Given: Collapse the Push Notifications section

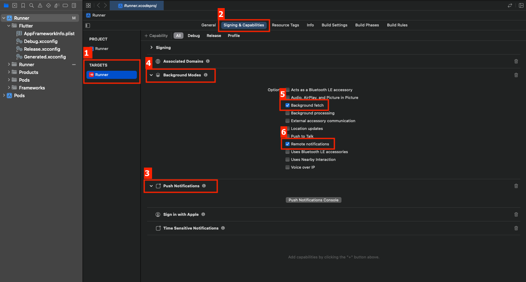Looking at the screenshot, I should [x=151, y=186].
